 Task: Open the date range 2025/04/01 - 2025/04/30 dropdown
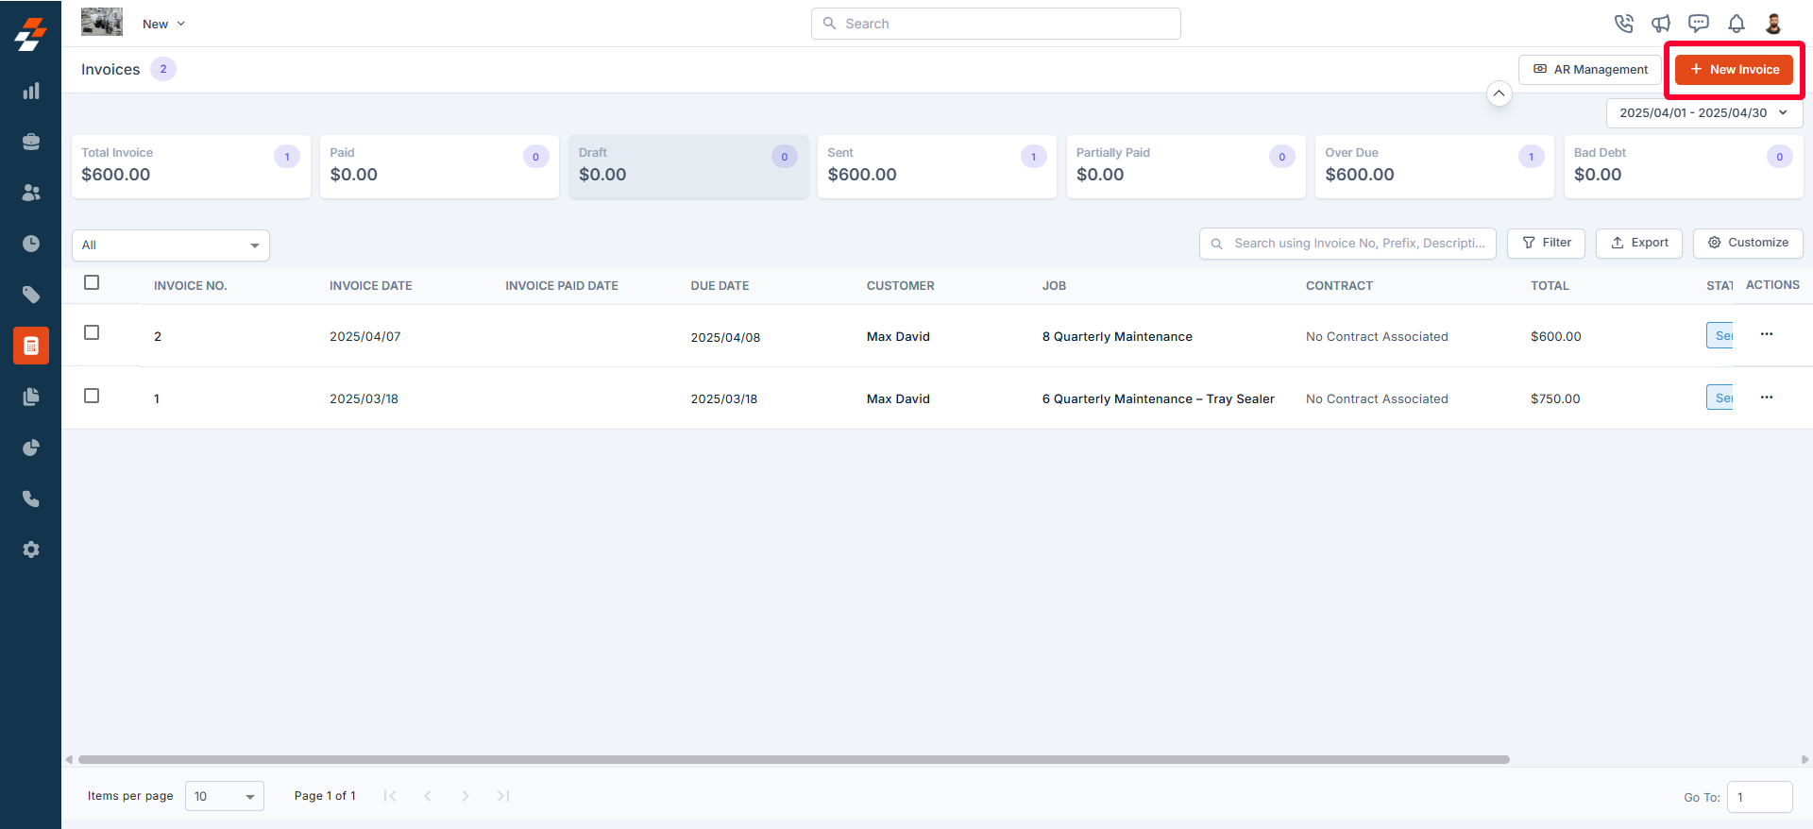pyautogui.click(x=1704, y=112)
